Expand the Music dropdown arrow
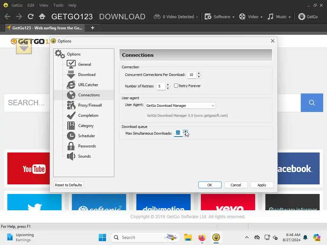Viewport: 327px width, 245px height. (289, 17)
